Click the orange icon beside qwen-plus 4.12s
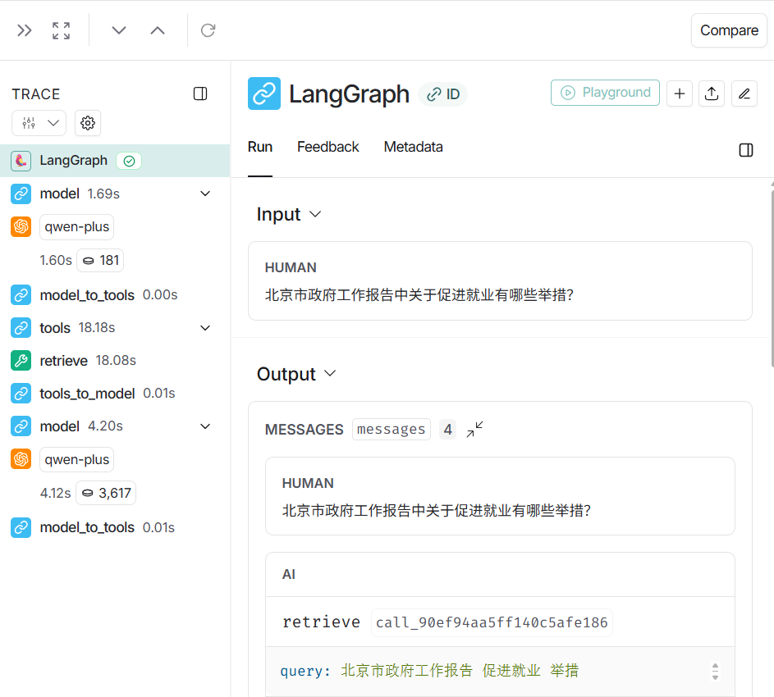This screenshot has height=697, width=774. [x=21, y=459]
